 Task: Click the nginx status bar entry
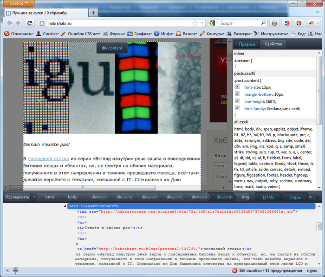tap(312, 270)
